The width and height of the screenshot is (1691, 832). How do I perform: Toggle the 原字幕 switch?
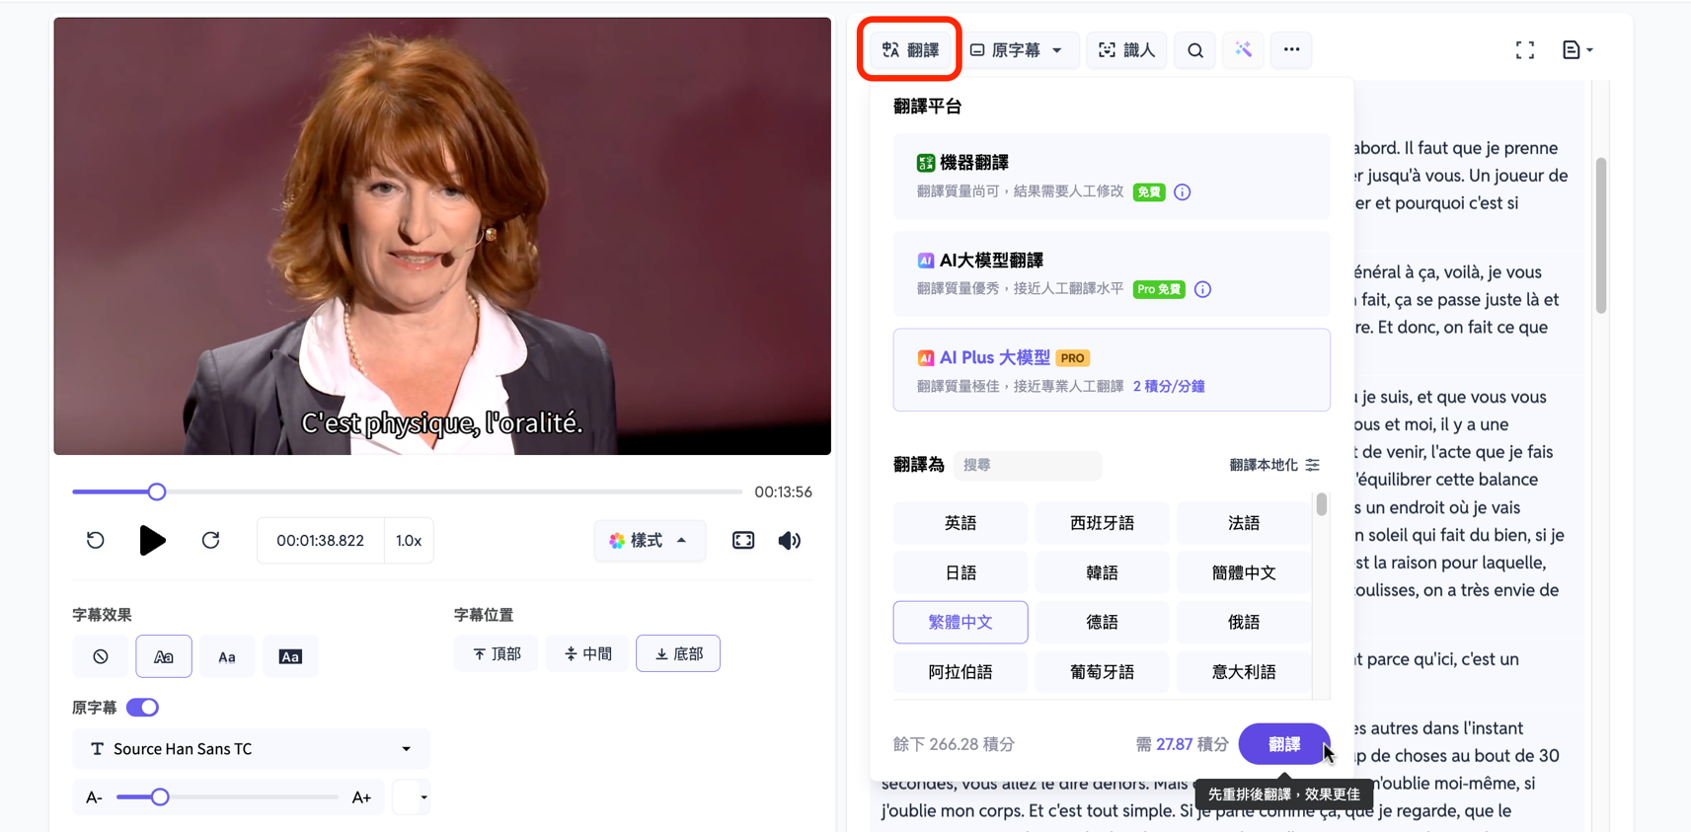[143, 708]
